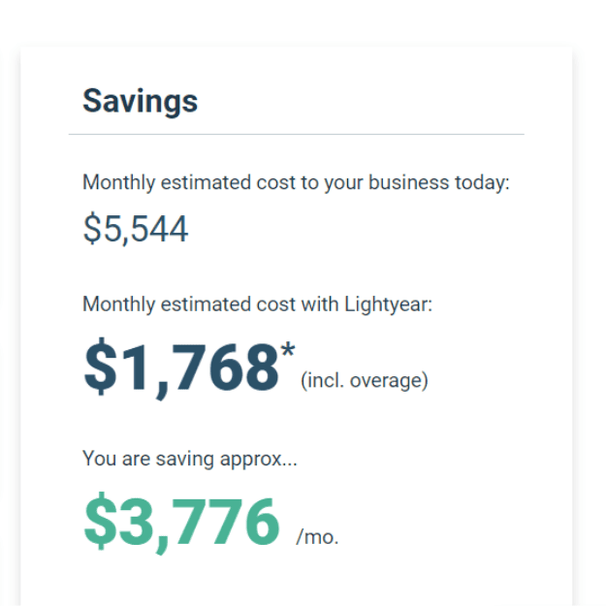606x606 pixels.
Task: Click the word 'business' in first label
Action: point(408,182)
